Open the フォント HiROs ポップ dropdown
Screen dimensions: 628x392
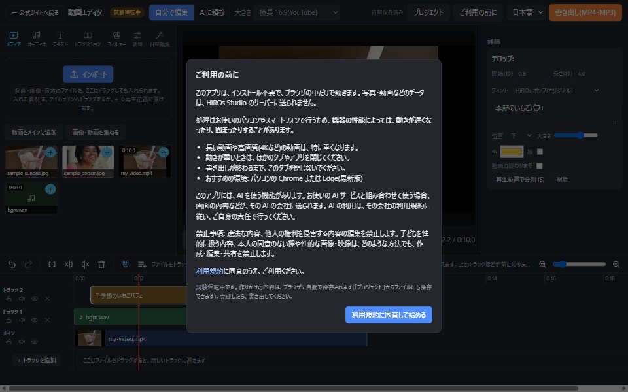click(557, 91)
